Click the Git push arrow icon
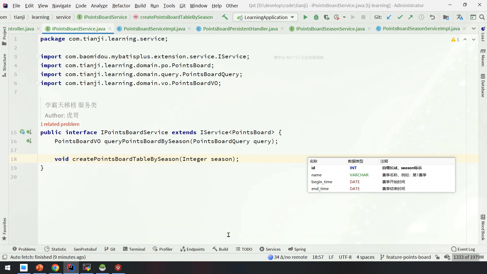The width and height of the screenshot is (487, 274). (410, 17)
